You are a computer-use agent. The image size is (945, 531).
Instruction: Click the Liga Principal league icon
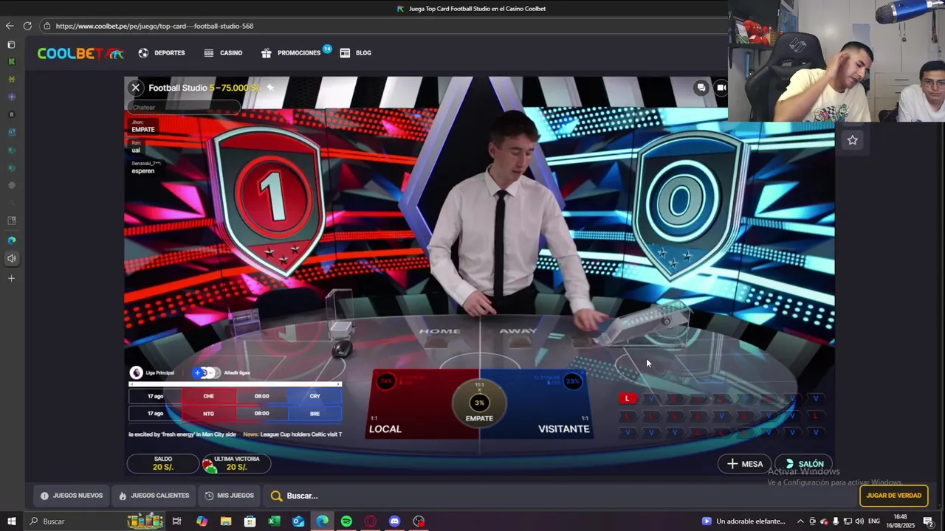point(137,373)
